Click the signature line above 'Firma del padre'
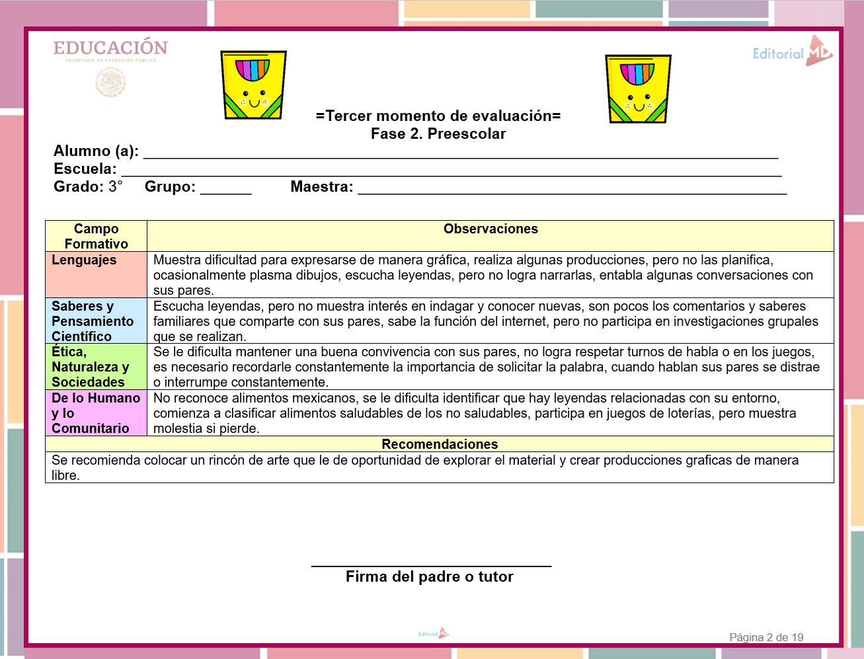The width and height of the screenshot is (864, 659). pyautogui.click(x=431, y=566)
